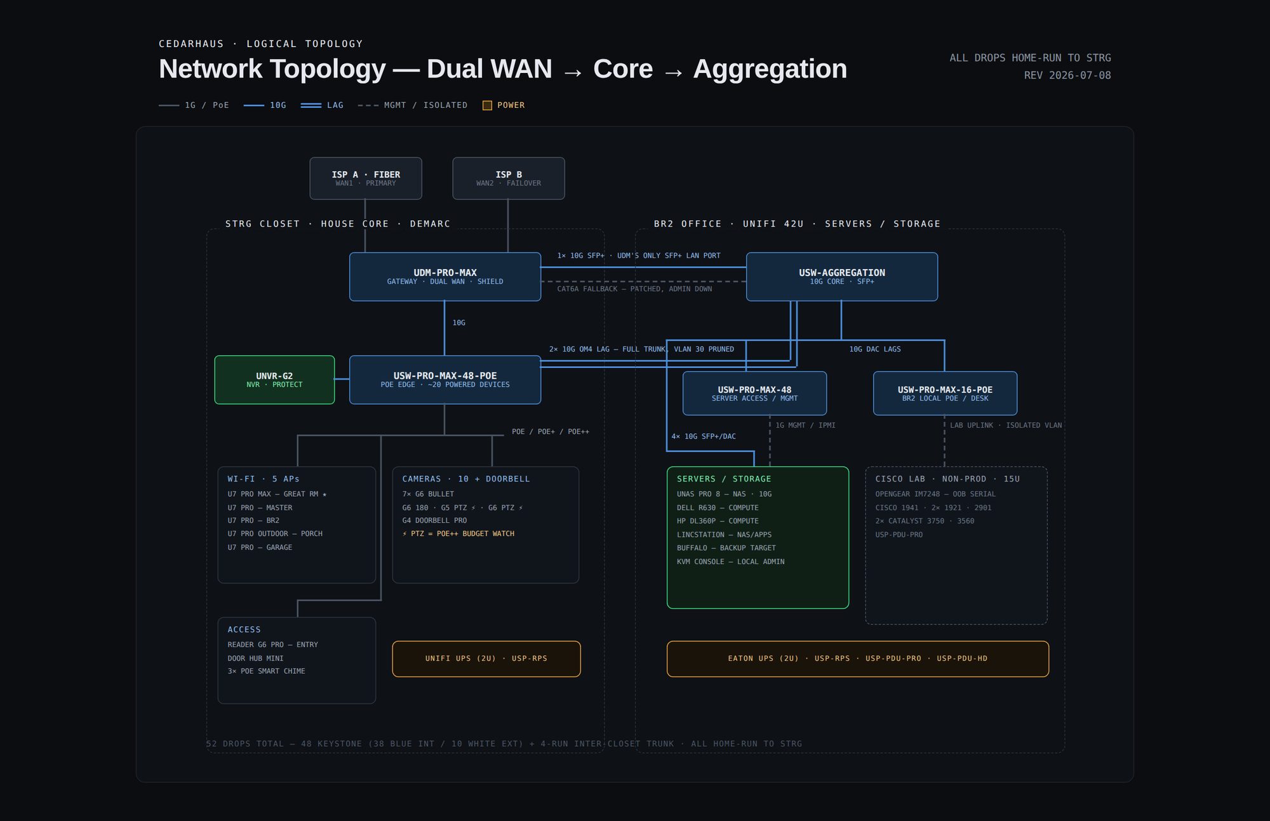Select the ISP B failover node
The height and width of the screenshot is (821, 1270).
click(x=509, y=178)
